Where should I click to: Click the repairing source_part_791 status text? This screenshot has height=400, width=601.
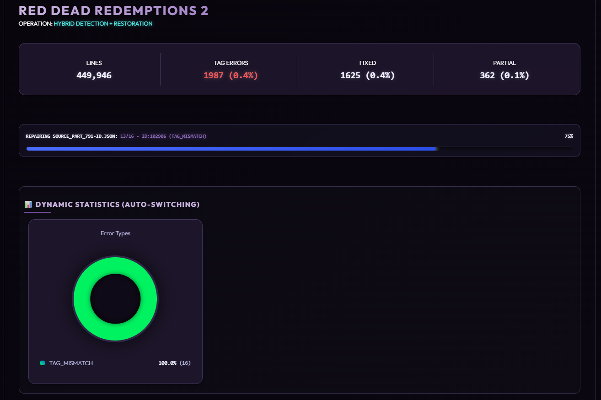point(72,136)
